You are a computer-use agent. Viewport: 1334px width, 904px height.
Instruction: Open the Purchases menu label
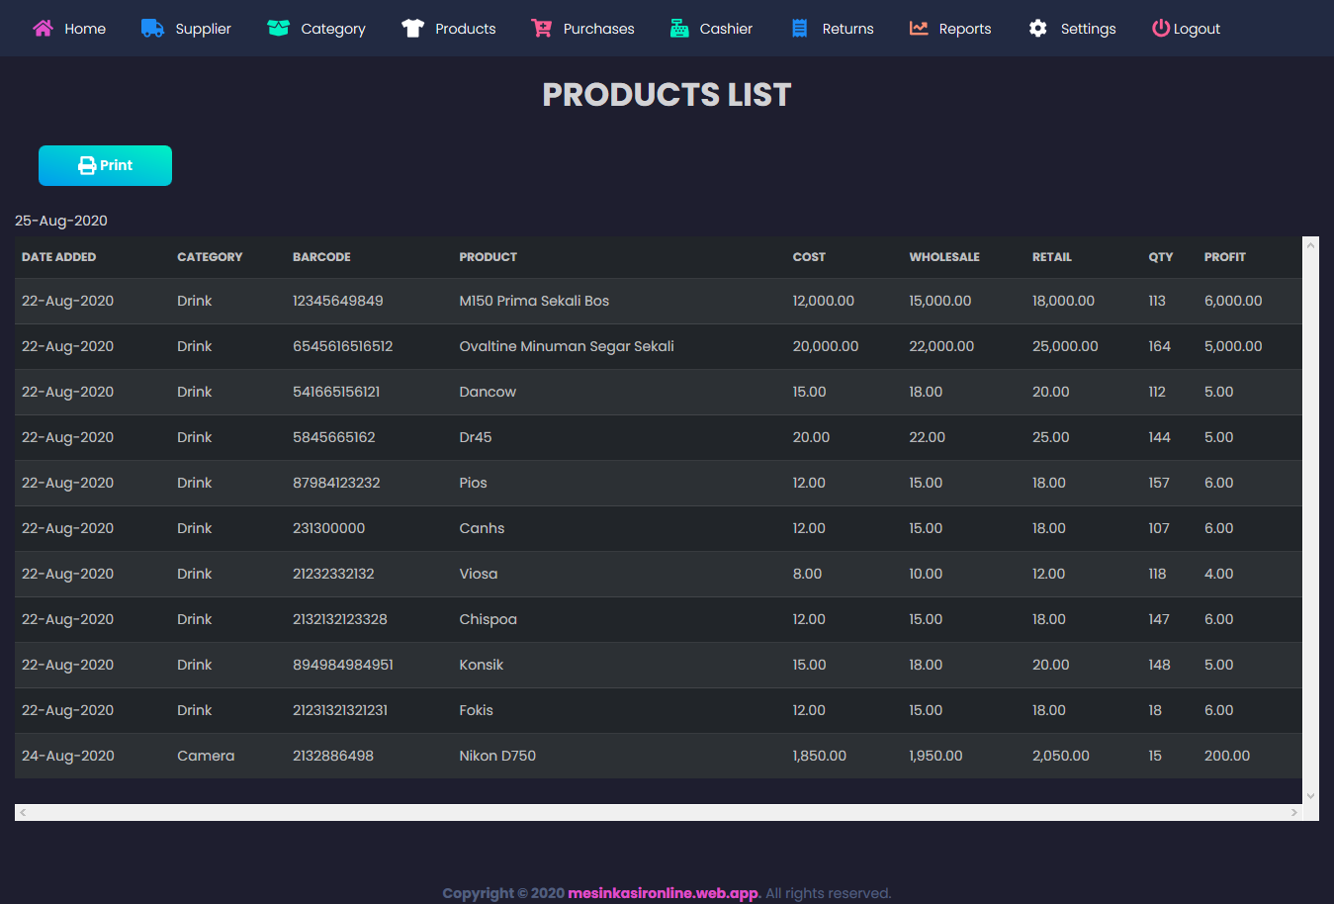click(x=599, y=29)
